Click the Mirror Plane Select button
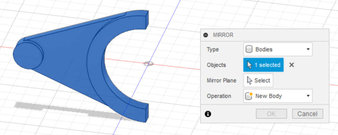The height and width of the screenshot is (135, 338). (258, 80)
